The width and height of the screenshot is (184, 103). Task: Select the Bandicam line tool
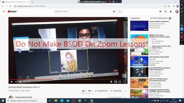pyautogui.click(x=182, y=15)
